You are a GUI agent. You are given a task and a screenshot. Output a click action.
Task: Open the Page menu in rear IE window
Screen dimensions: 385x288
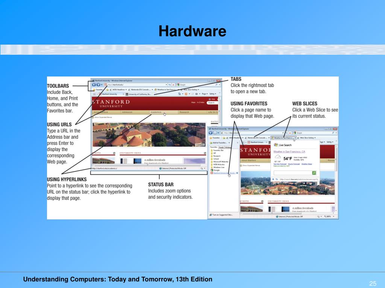[205, 94]
